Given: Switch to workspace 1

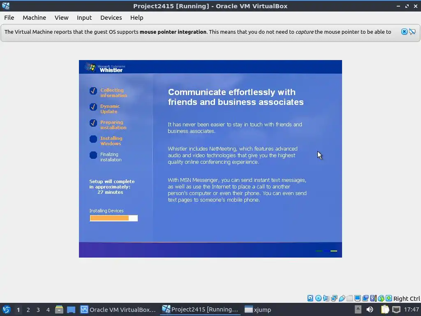Looking at the screenshot, I should [18, 310].
